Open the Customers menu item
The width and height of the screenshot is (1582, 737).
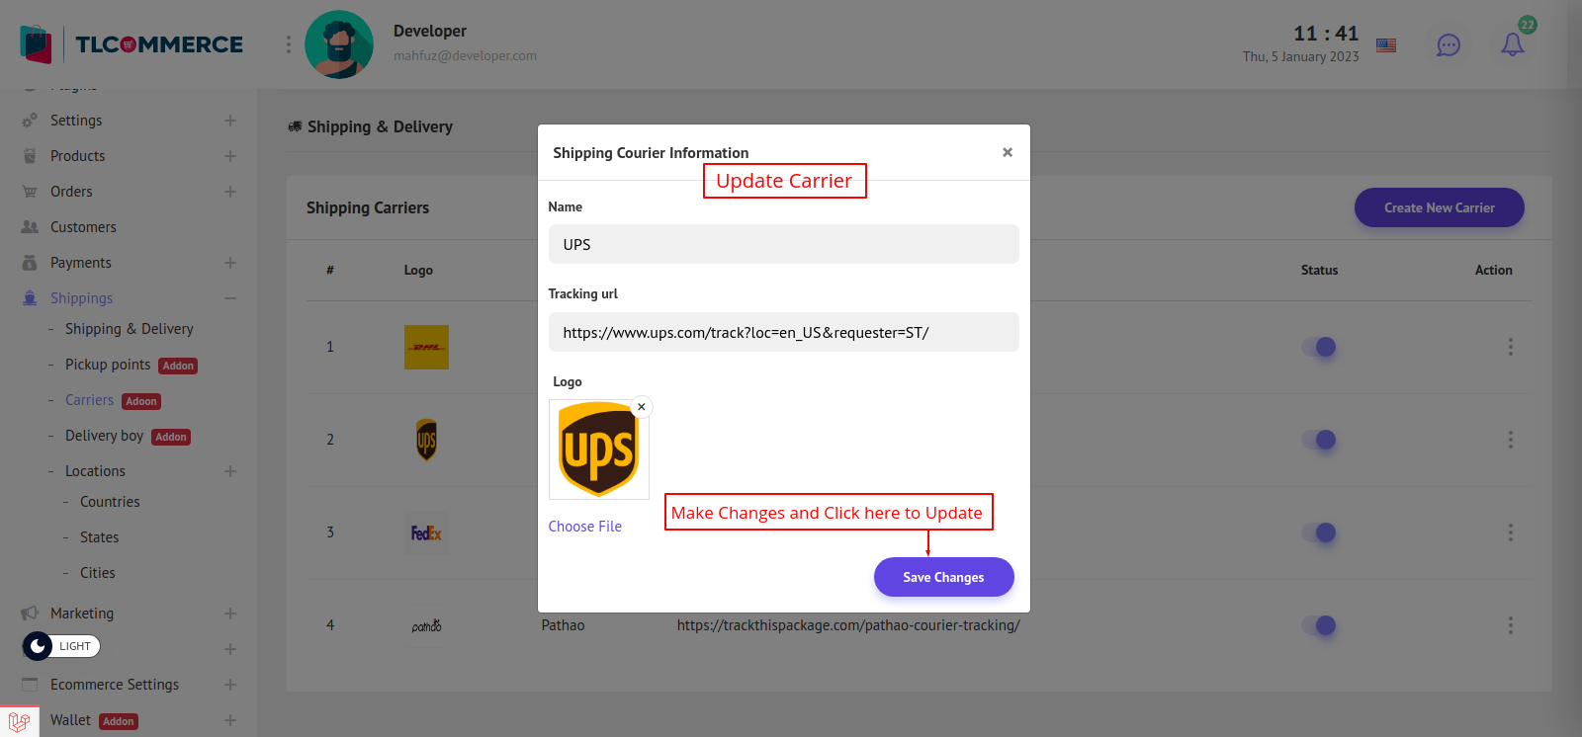pos(83,227)
